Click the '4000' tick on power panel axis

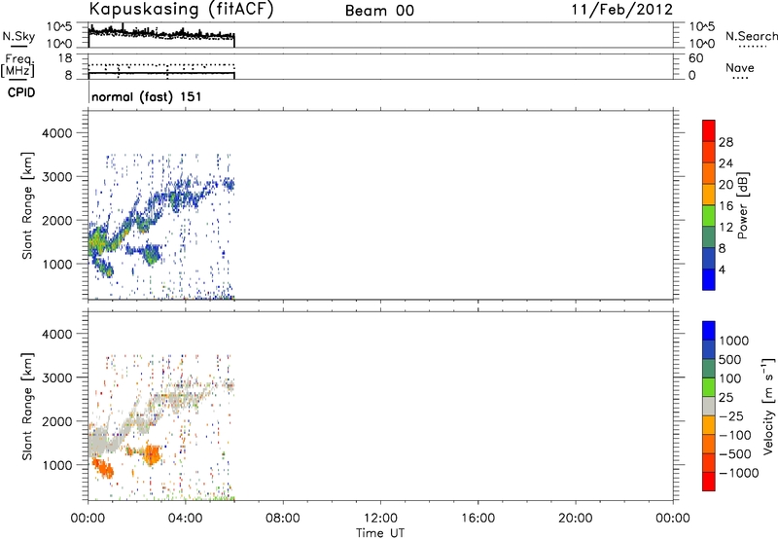click(x=57, y=133)
